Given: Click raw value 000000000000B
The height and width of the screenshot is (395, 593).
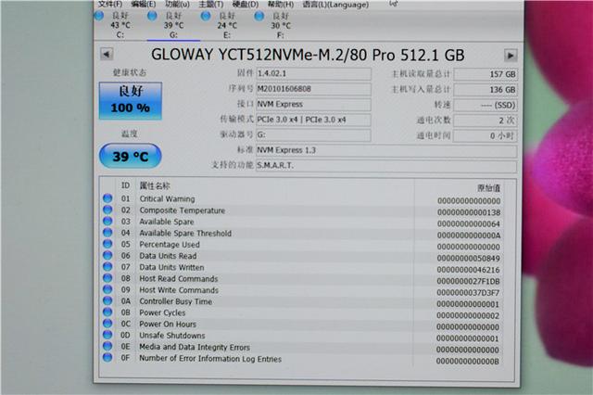Looking at the screenshot, I should point(468,362).
